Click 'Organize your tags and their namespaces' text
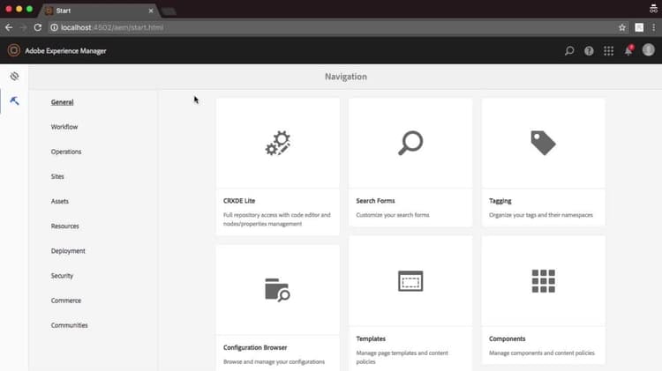The height and width of the screenshot is (371, 662). tap(541, 215)
